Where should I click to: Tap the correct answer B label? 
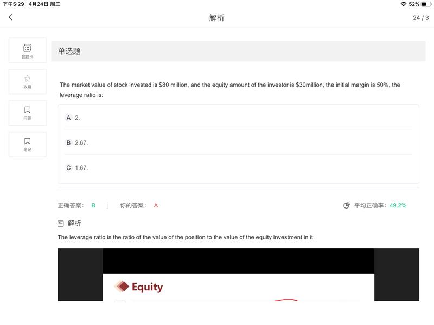coord(93,205)
